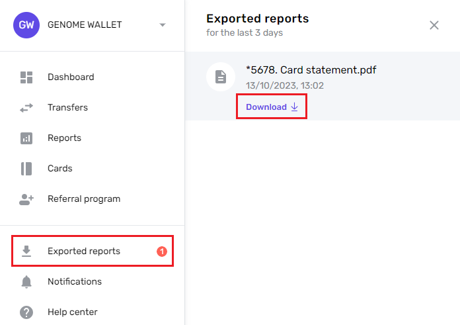Image resolution: width=460 pixels, height=325 pixels.
Task: Click the GENOME WALLET account name
Action: coord(85,24)
